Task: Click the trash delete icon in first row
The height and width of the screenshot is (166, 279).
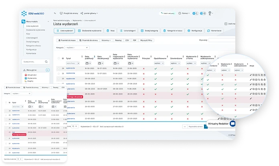Action: [265, 75]
